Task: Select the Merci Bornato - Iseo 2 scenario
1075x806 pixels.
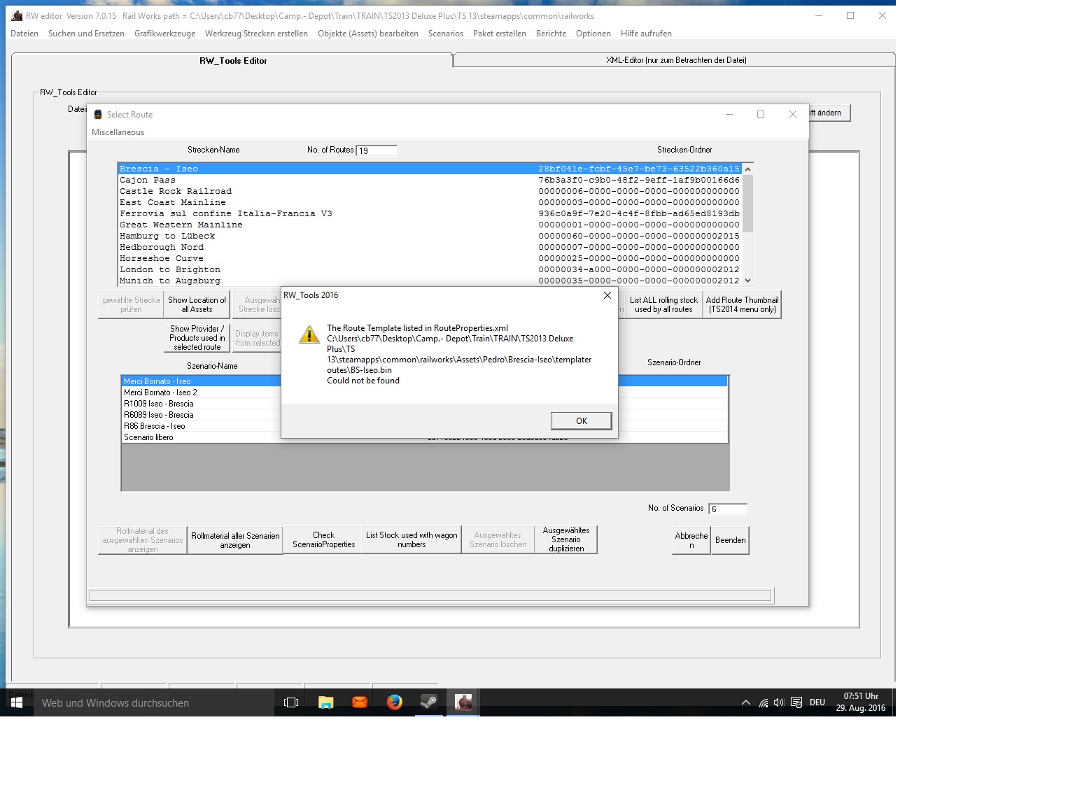Action: (202, 393)
